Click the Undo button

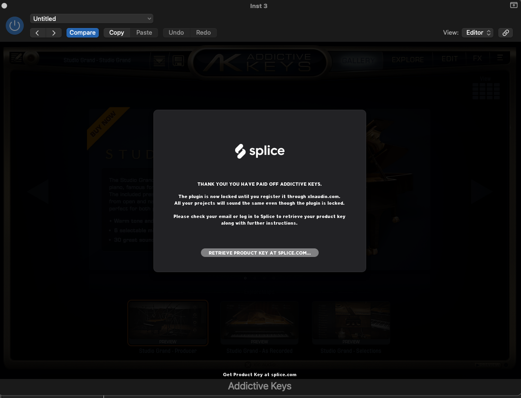(176, 33)
